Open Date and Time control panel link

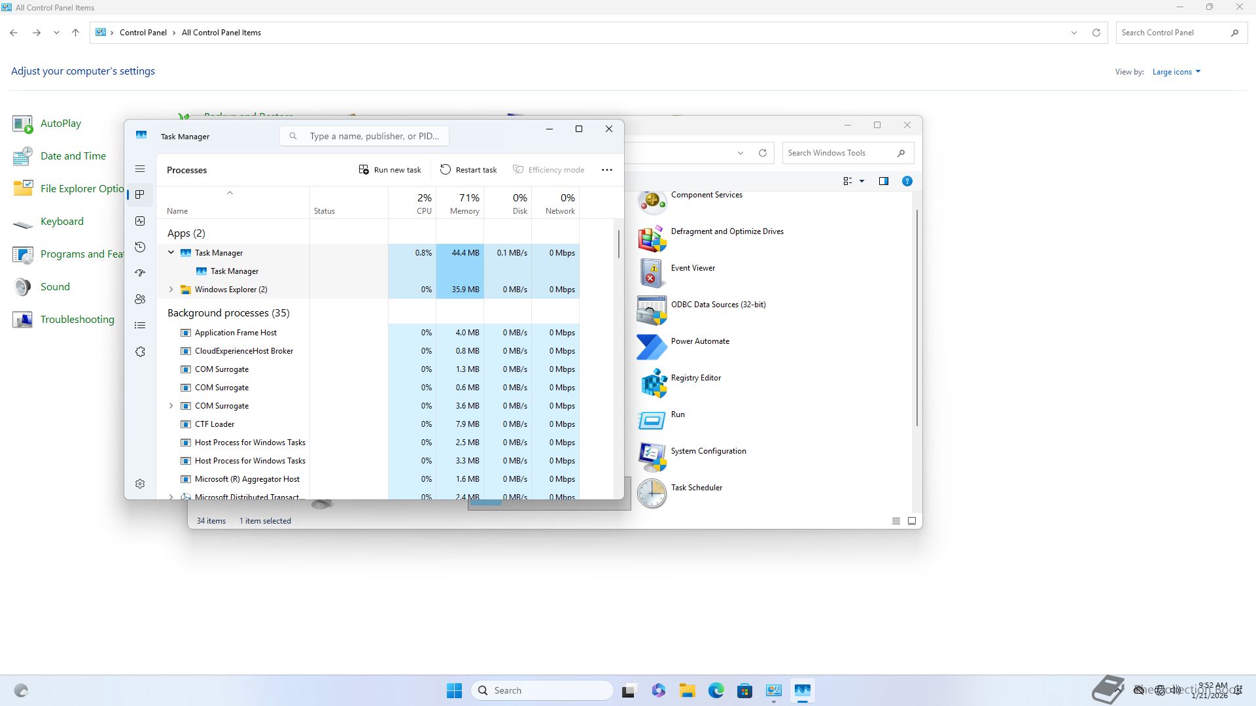pyautogui.click(x=73, y=156)
